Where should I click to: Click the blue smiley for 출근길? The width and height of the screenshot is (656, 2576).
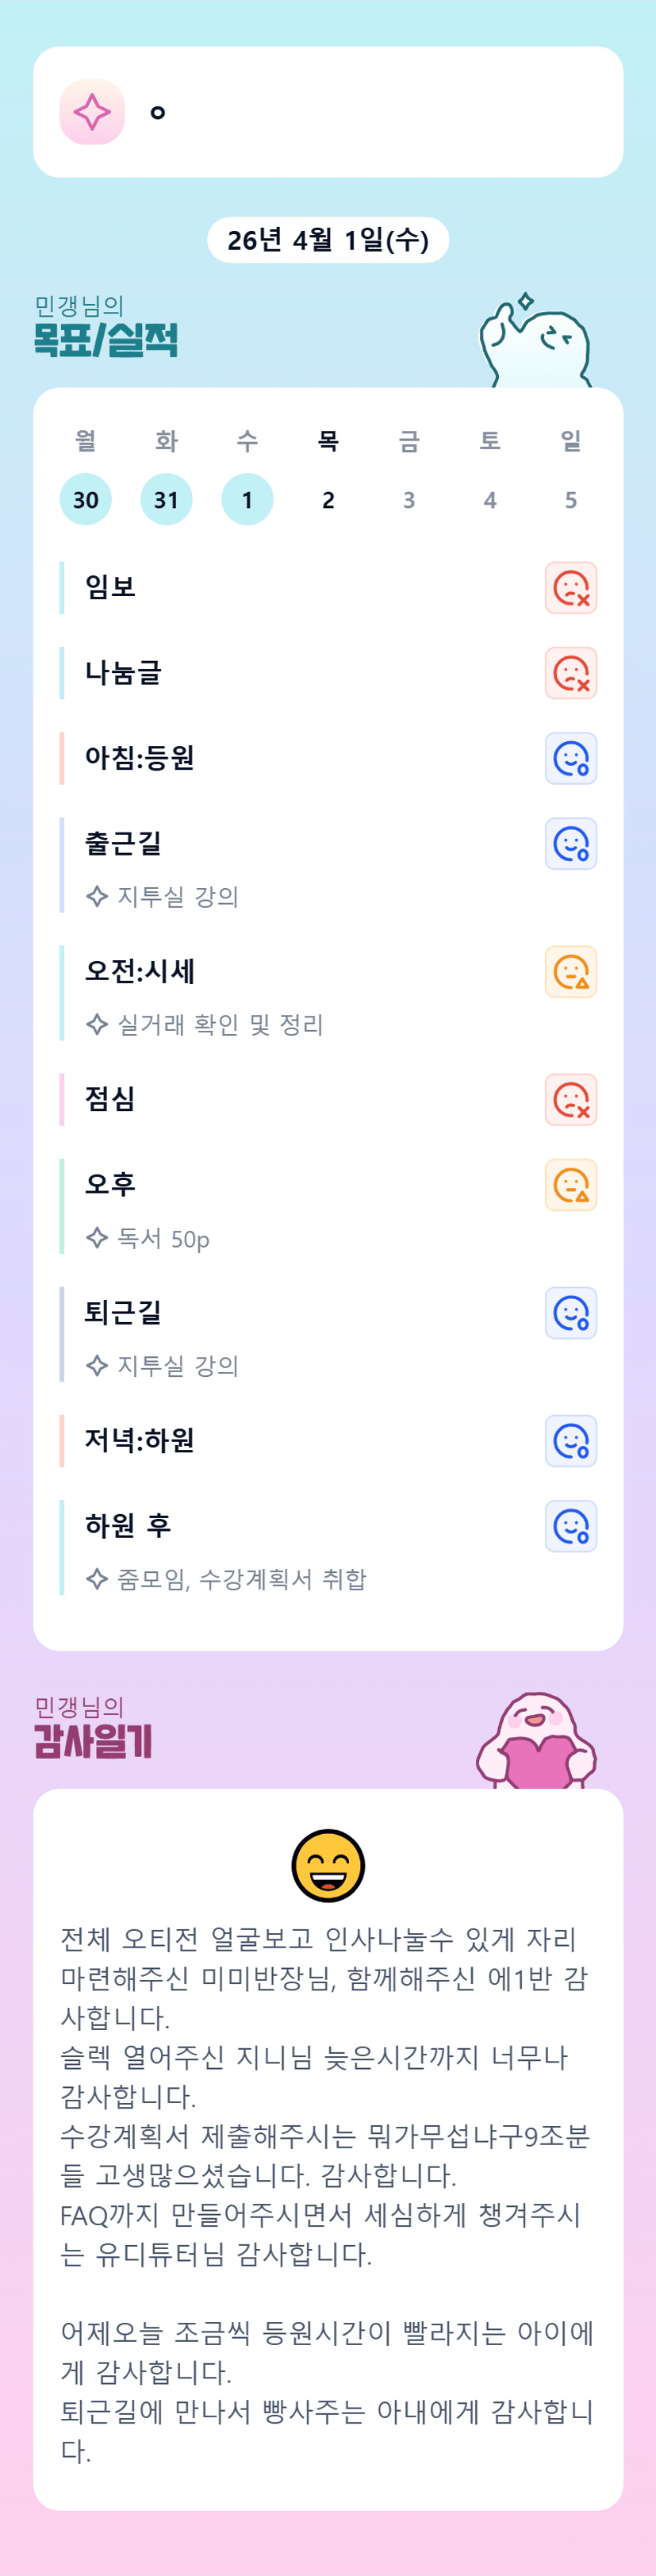tap(571, 844)
